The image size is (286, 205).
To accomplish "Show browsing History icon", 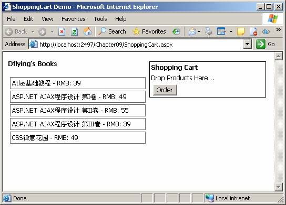I will pos(176,31).
